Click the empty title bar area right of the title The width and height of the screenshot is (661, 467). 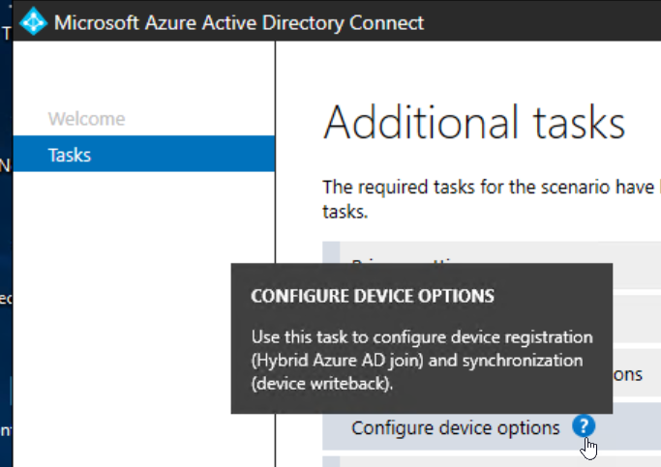pyautogui.click(x=542, y=22)
